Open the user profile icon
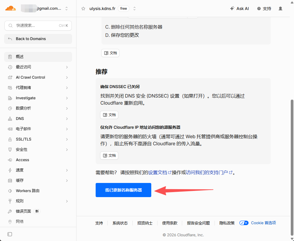 (280, 9)
